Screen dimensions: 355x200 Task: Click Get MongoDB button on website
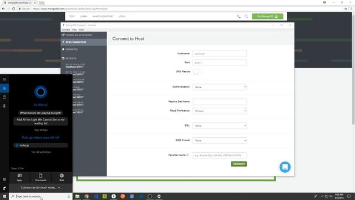click(267, 16)
